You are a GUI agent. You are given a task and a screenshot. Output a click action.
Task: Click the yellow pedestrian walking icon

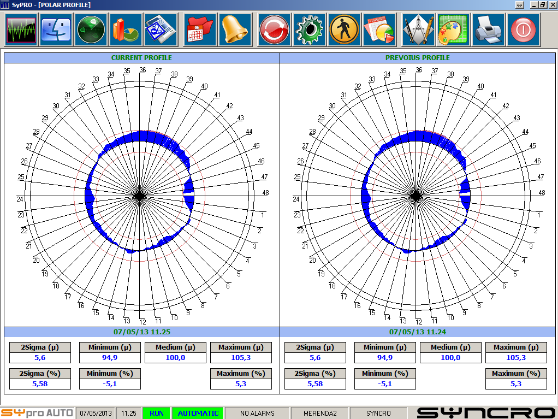(344, 29)
